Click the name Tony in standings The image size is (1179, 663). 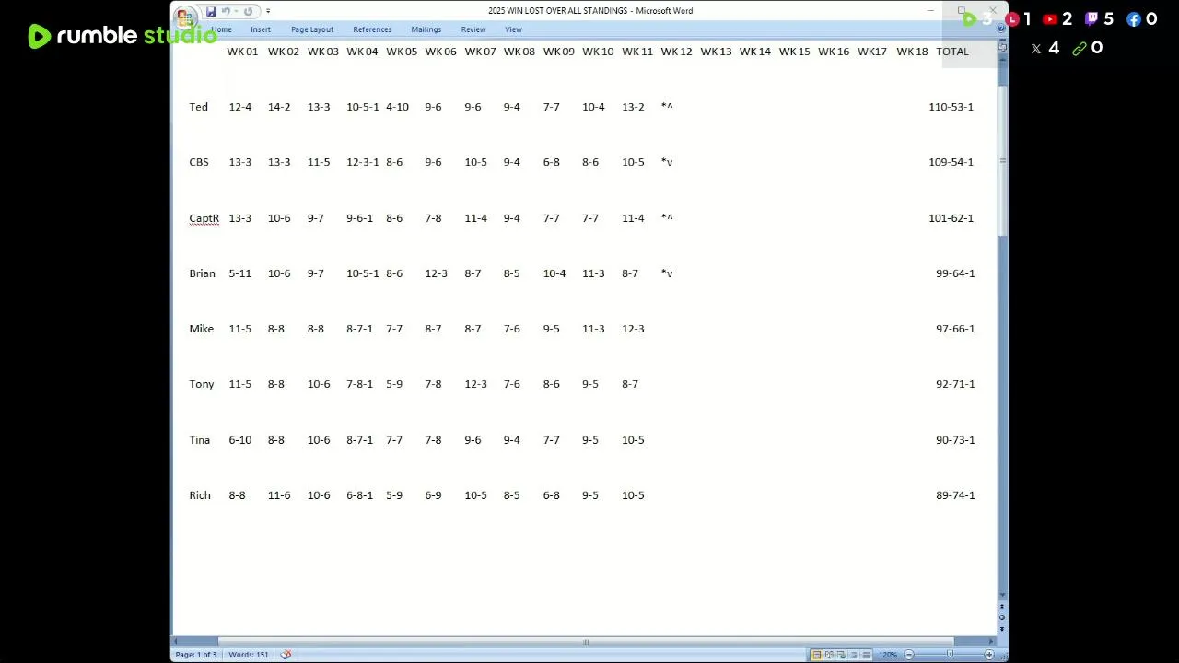tap(201, 384)
